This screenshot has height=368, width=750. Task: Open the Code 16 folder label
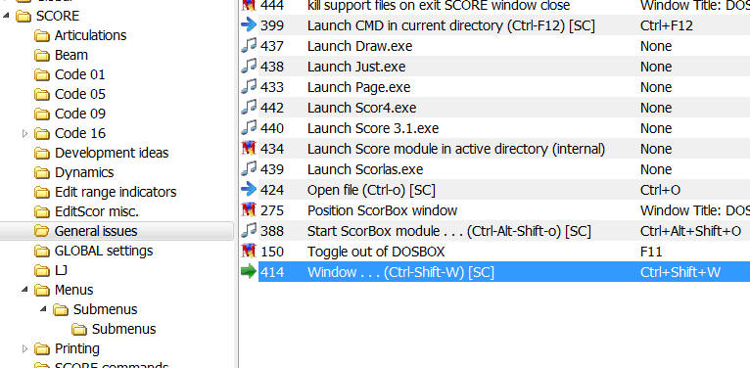pos(80,133)
